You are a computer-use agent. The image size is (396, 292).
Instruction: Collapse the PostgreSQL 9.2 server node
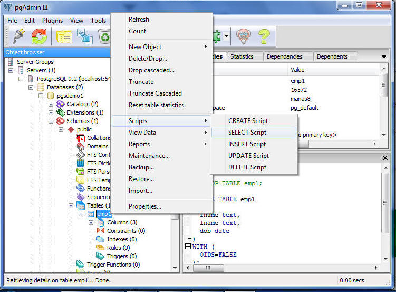tap(21, 79)
